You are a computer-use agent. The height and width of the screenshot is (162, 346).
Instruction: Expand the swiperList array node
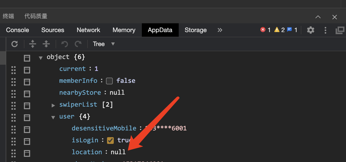(x=53, y=105)
